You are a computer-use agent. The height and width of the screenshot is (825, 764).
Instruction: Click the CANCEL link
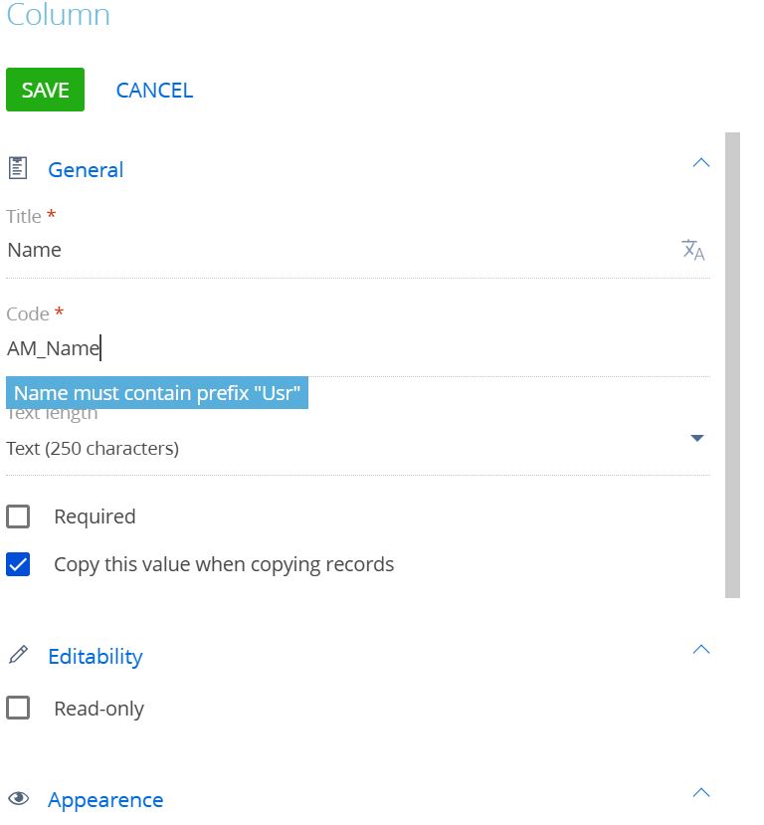(x=154, y=90)
